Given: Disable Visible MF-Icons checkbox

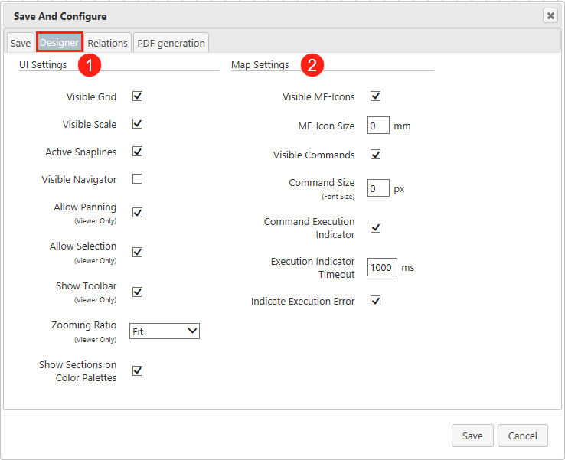Looking at the screenshot, I should pyautogui.click(x=376, y=96).
